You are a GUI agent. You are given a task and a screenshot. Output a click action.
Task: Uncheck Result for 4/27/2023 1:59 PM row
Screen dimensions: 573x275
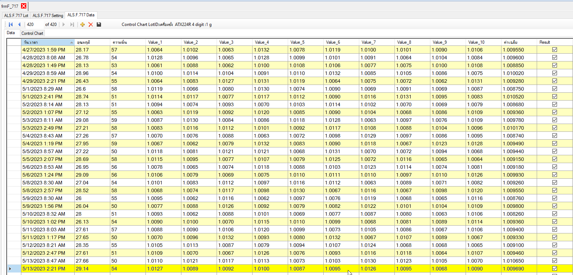point(555,50)
